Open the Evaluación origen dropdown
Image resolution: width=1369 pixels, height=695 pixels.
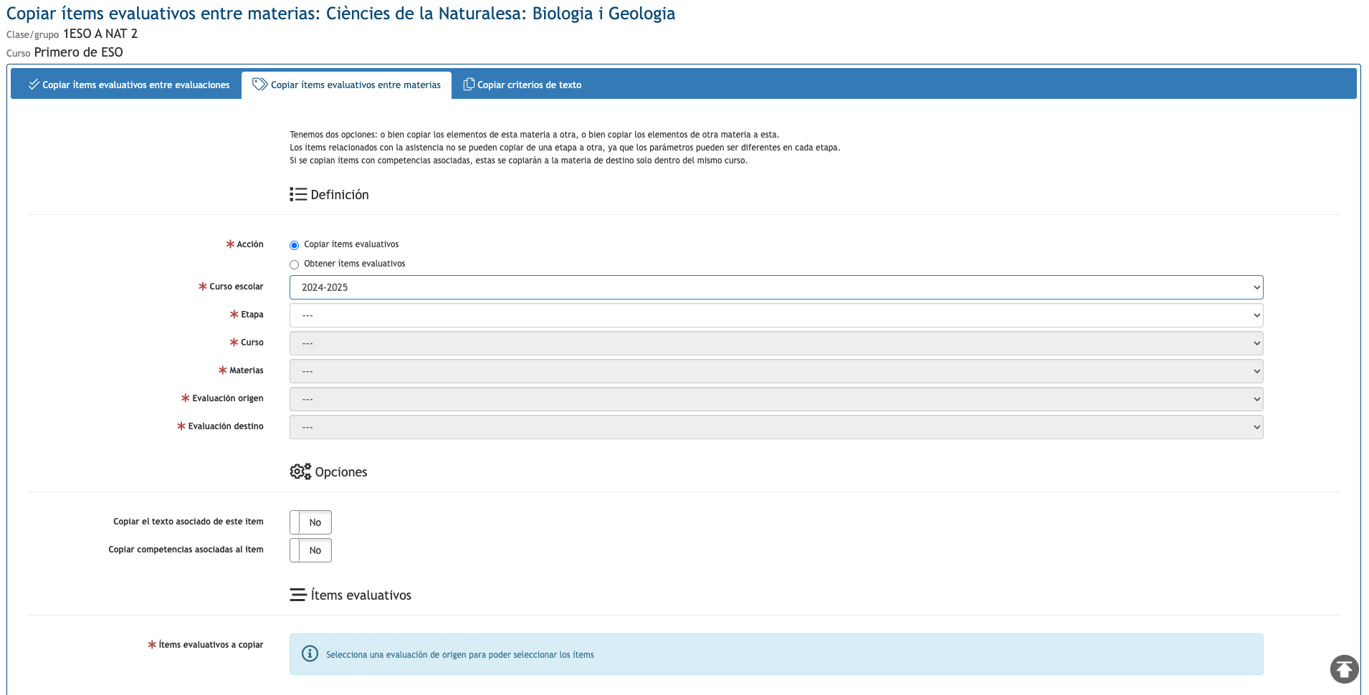click(776, 399)
